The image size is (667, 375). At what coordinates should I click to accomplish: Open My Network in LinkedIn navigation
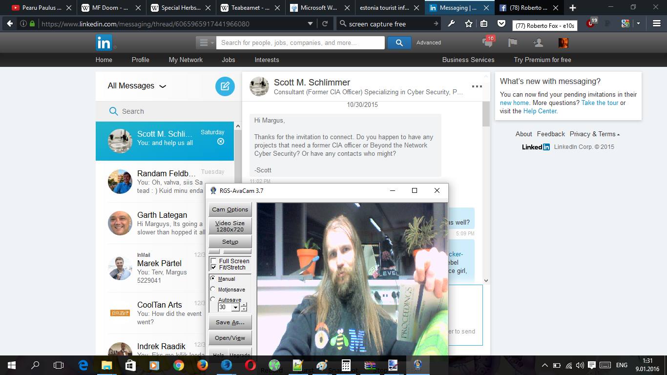pyautogui.click(x=186, y=60)
